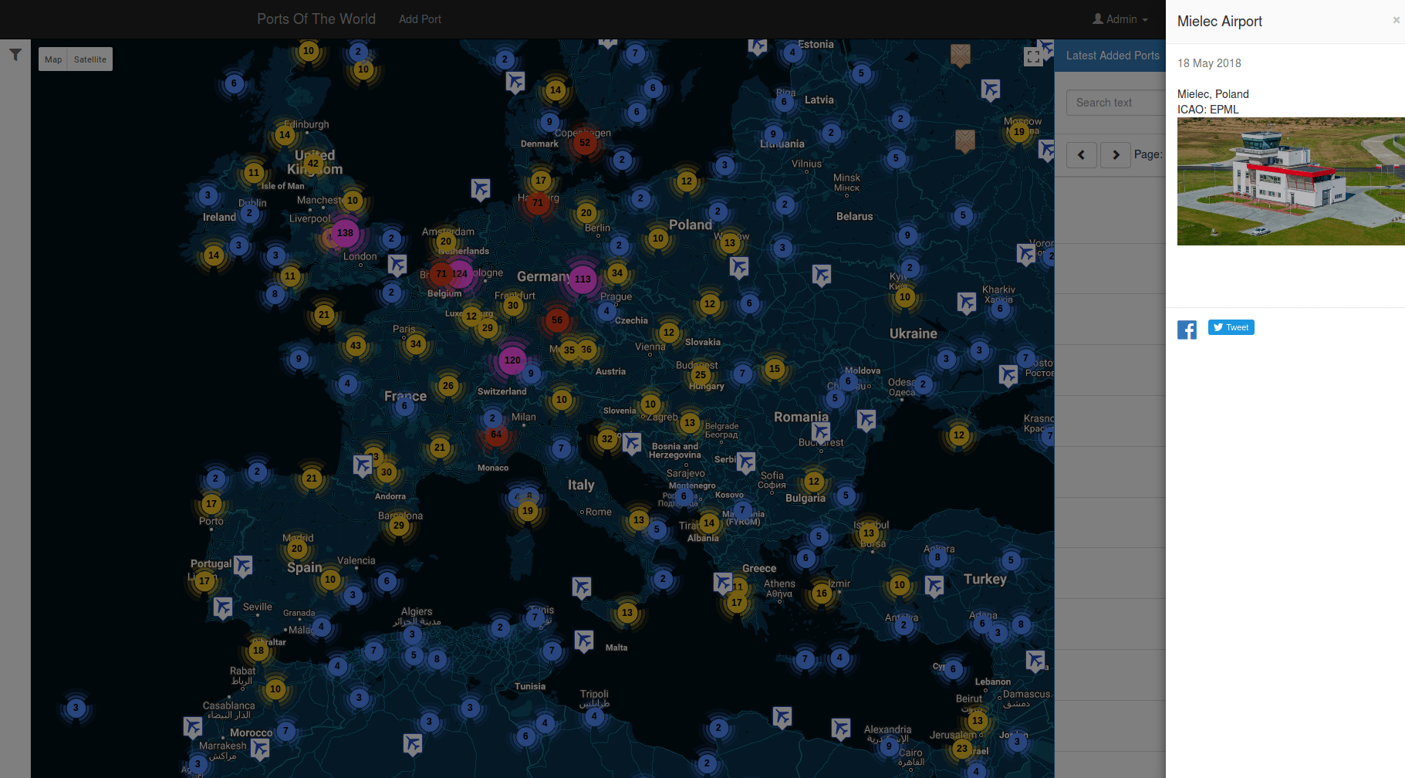Click the Tweet button
This screenshot has height=778, width=1405.
(1231, 327)
